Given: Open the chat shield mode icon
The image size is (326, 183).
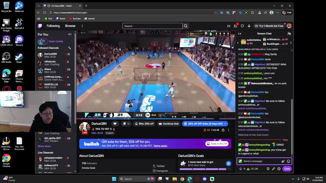Looking at the screenshot, I should coord(268,169).
